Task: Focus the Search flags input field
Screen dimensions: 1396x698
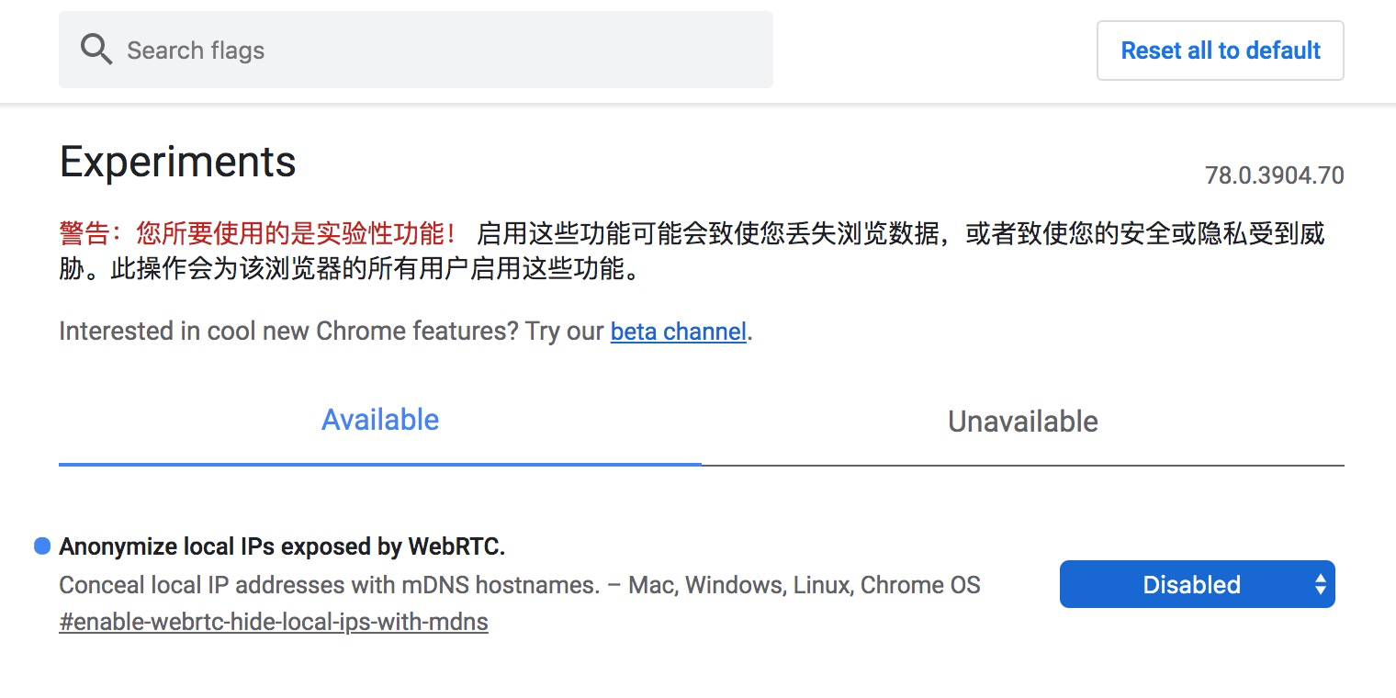Action: (x=416, y=50)
